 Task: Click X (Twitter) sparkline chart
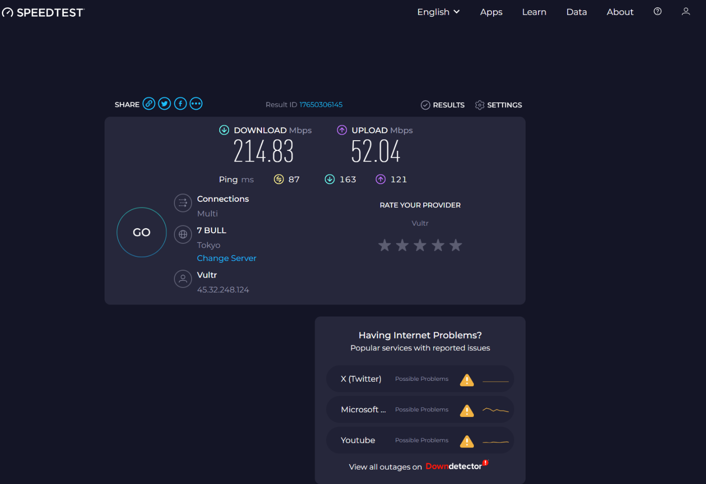pyautogui.click(x=495, y=381)
